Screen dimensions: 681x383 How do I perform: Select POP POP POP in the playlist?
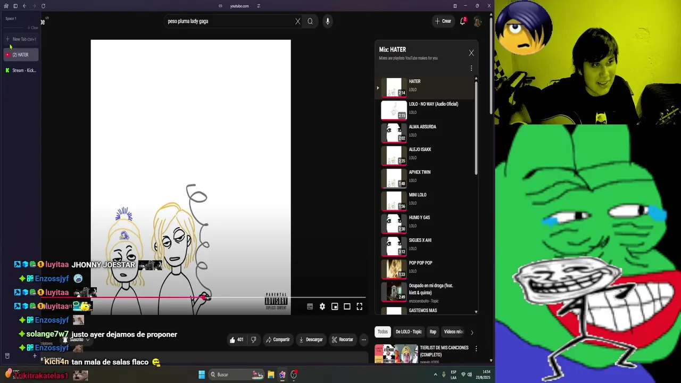point(426,269)
